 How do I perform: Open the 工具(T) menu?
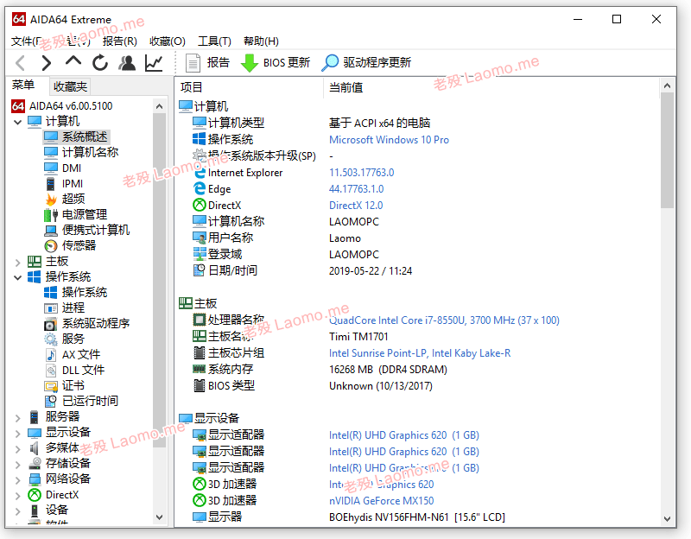214,41
